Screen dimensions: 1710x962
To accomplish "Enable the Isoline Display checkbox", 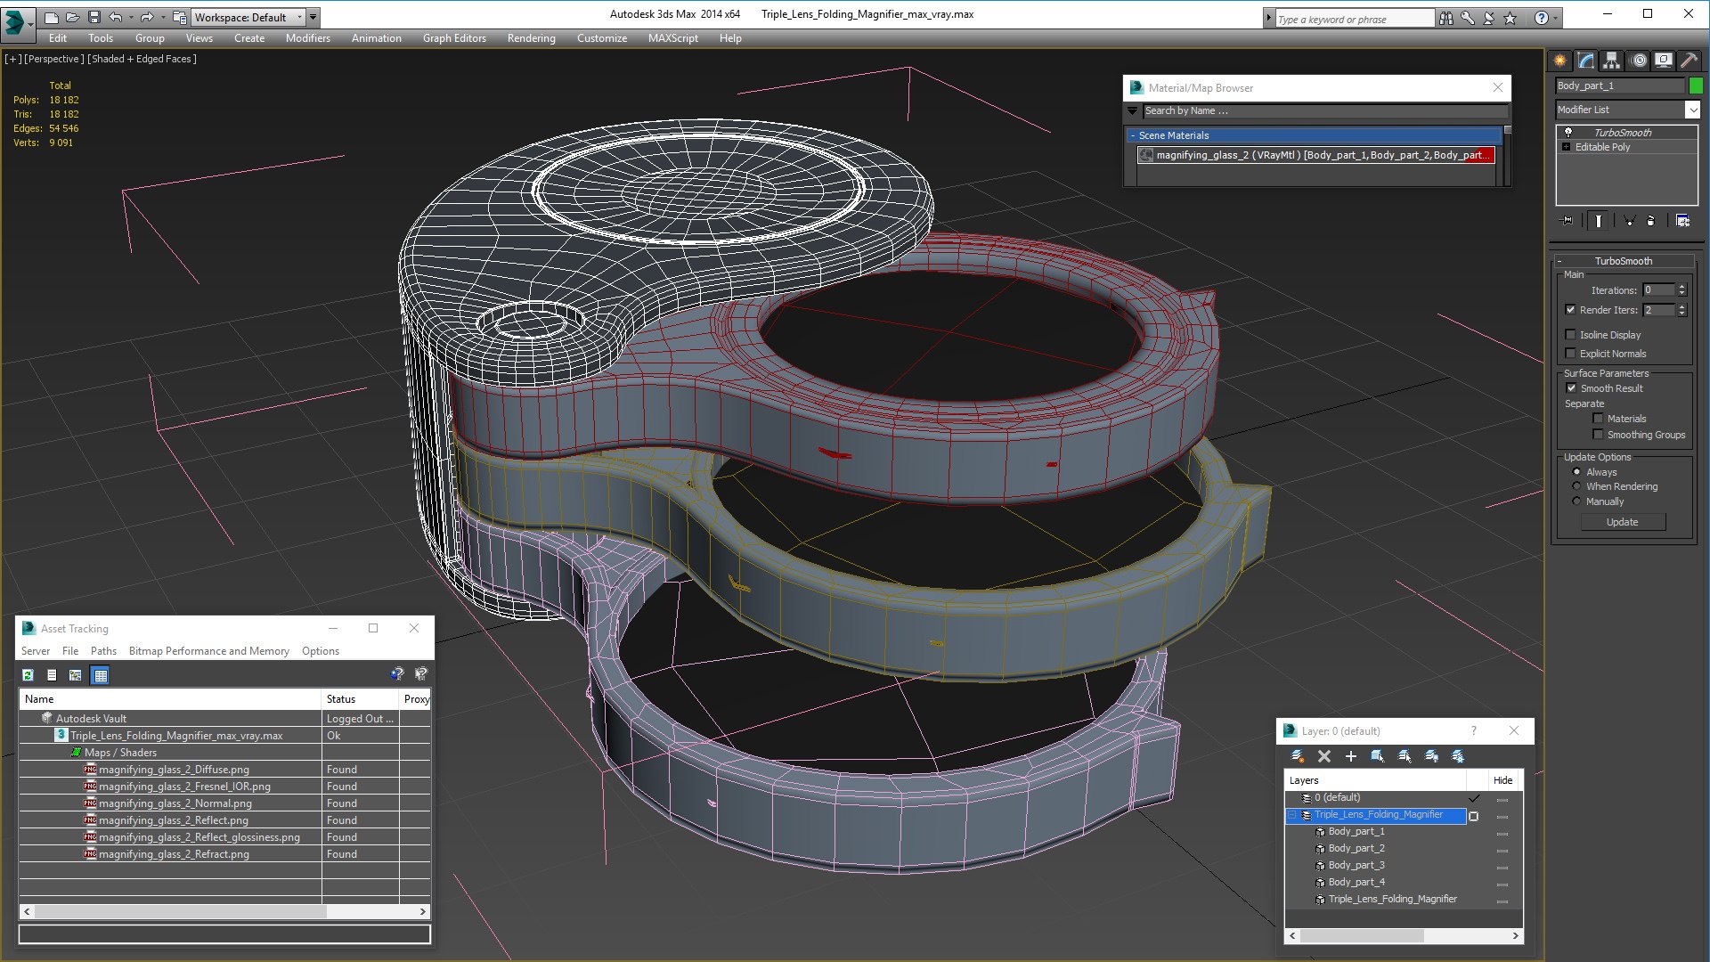I will [x=1571, y=335].
